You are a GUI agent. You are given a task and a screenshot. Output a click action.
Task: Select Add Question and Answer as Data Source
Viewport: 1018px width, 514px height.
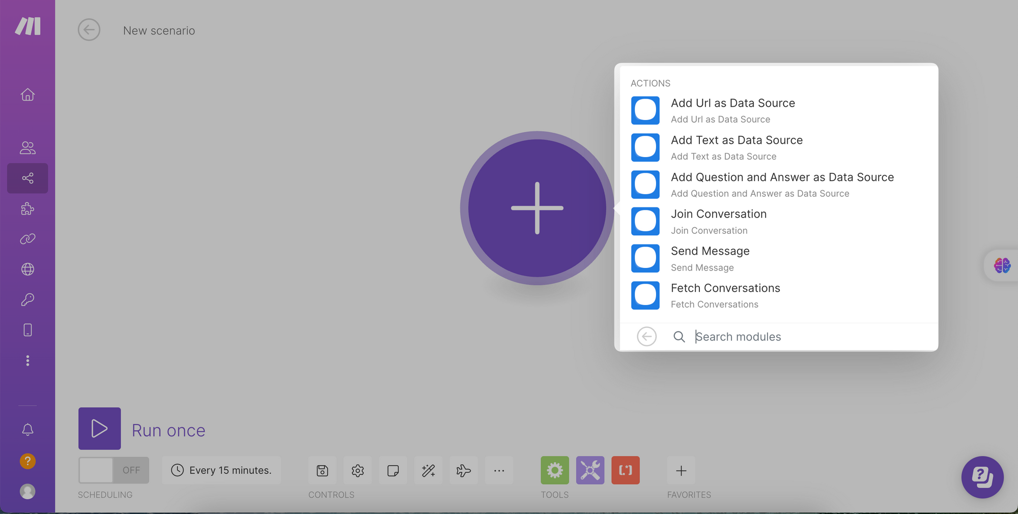(779, 185)
